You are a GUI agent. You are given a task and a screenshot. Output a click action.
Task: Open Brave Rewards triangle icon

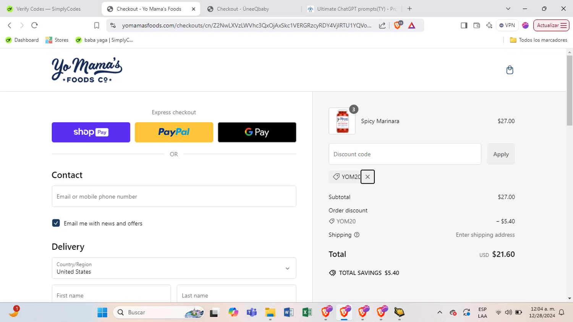[411, 25]
